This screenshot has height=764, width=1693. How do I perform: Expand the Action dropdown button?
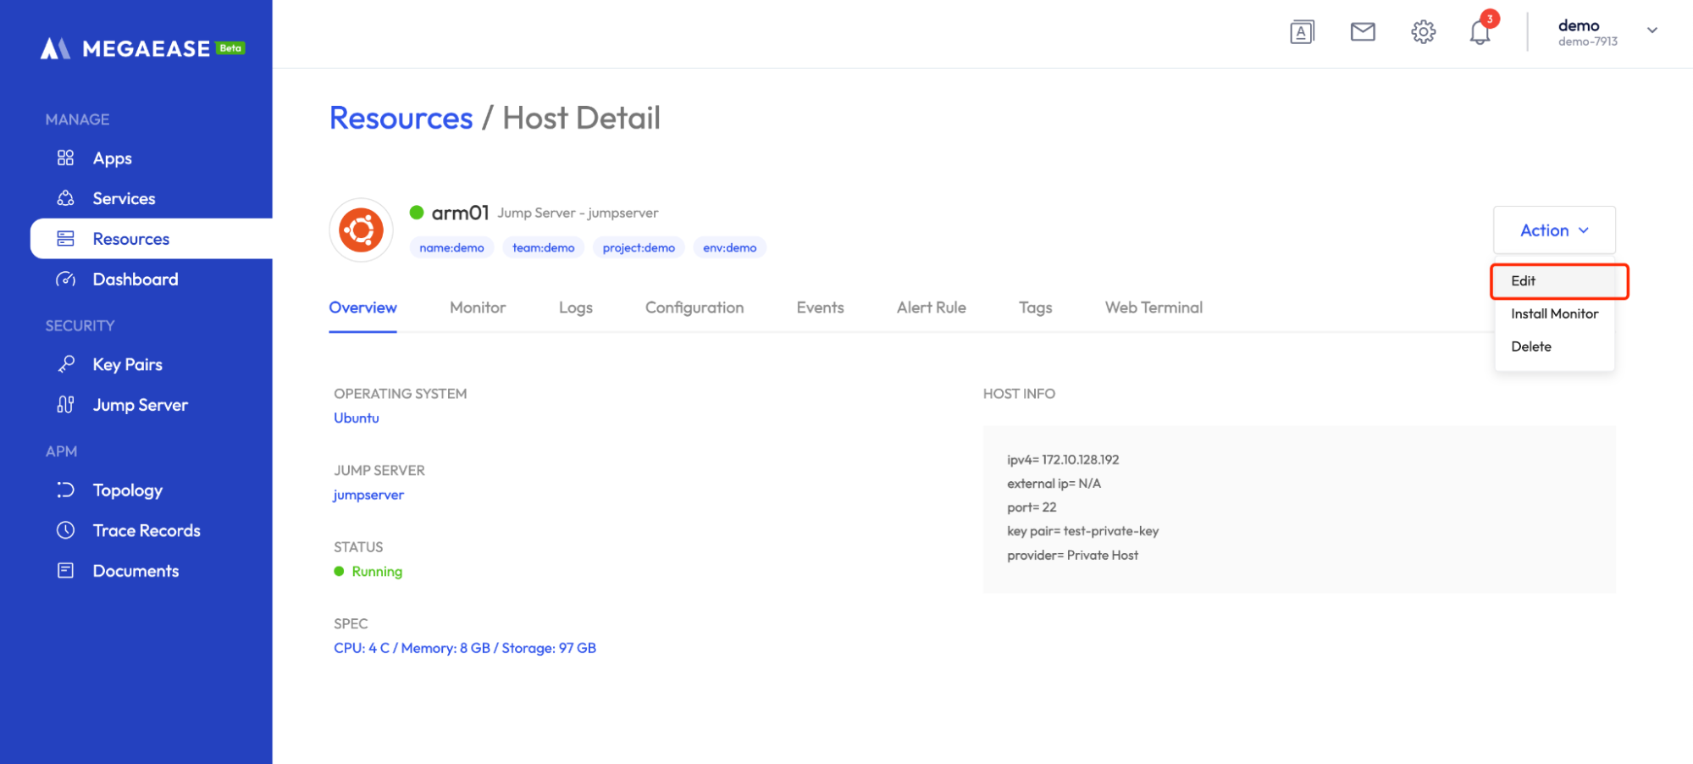click(x=1554, y=230)
